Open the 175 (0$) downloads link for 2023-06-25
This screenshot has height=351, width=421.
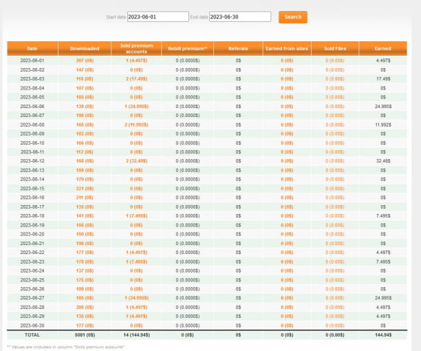point(85,280)
